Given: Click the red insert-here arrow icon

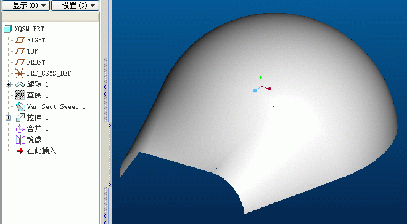Looking at the screenshot, I should point(20,151).
